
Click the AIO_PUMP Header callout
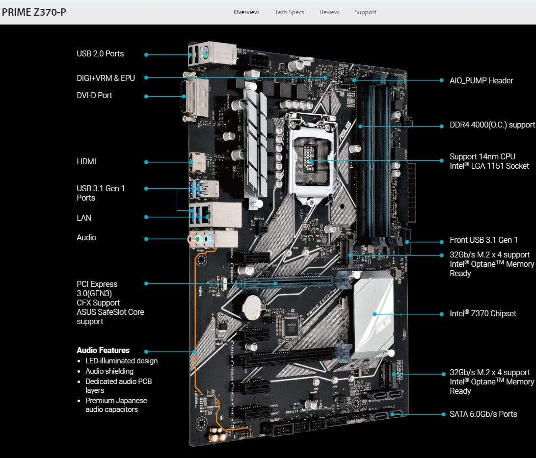click(482, 80)
